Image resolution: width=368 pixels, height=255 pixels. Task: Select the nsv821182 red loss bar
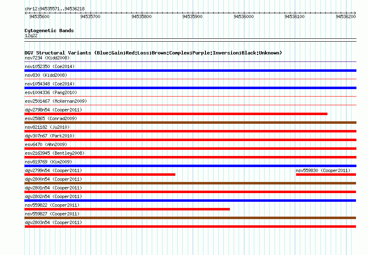tap(190, 131)
